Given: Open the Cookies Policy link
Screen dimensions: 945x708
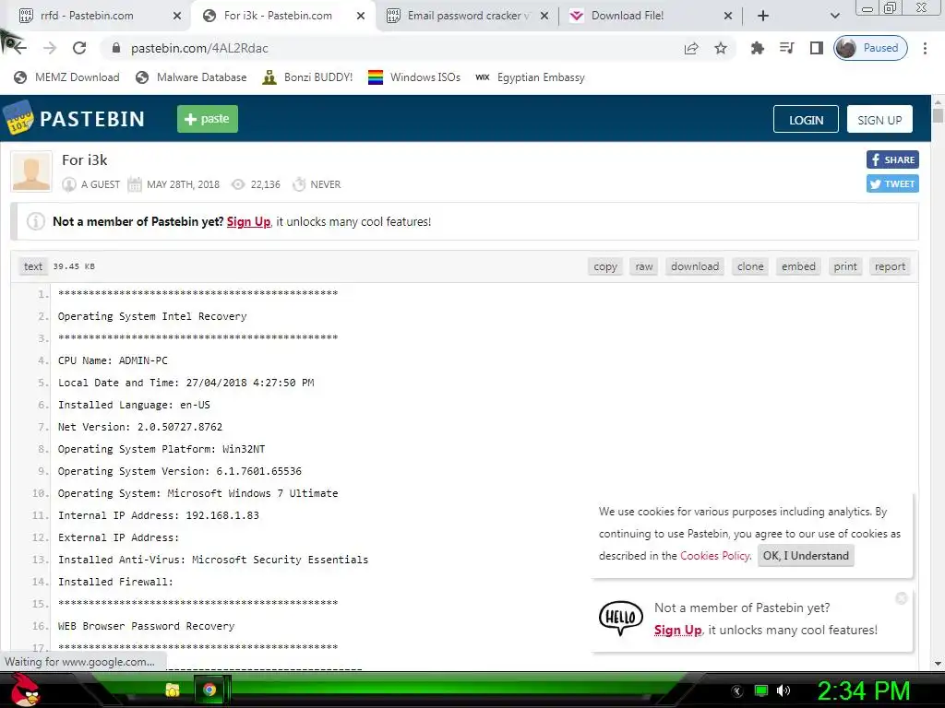Looking at the screenshot, I should tap(715, 556).
